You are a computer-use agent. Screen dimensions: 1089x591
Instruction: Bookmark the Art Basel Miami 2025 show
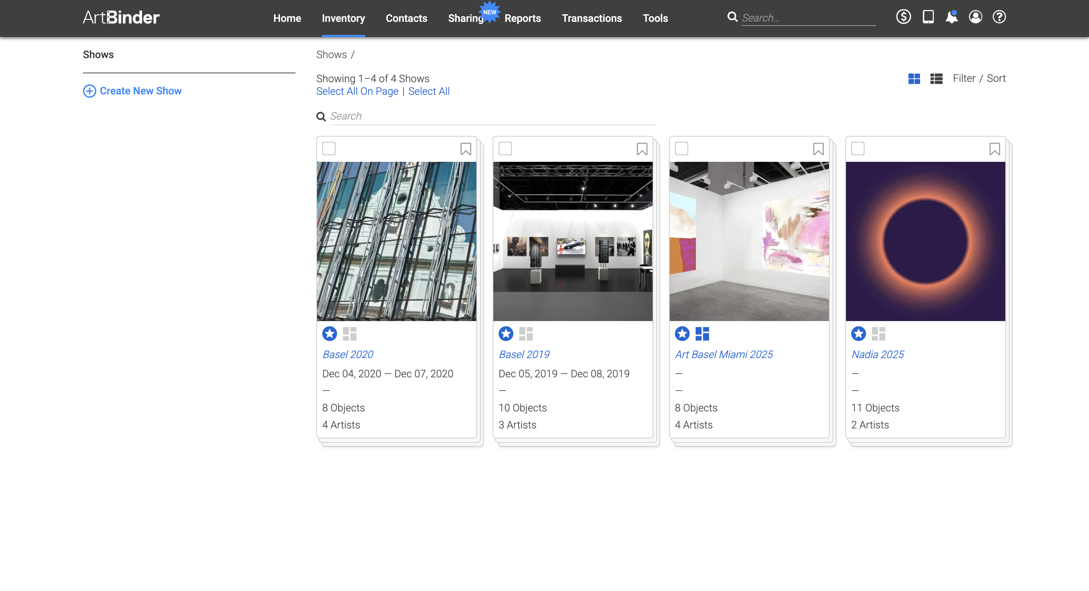818,149
